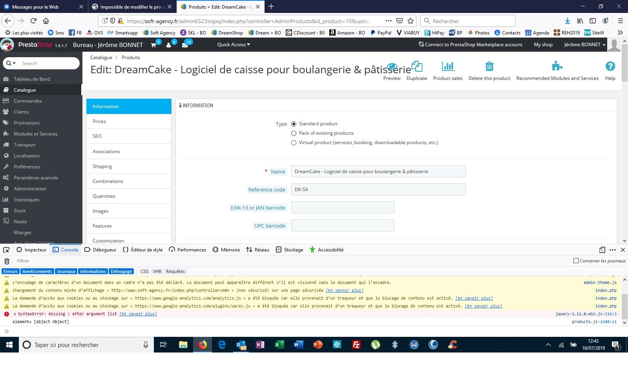Activate the devtools element picker
628x376 pixels.
[x=6, y=250]
